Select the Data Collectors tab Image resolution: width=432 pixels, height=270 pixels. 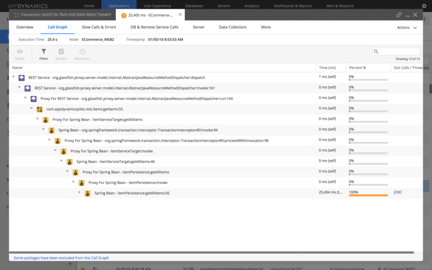click(x=232, y=27)
